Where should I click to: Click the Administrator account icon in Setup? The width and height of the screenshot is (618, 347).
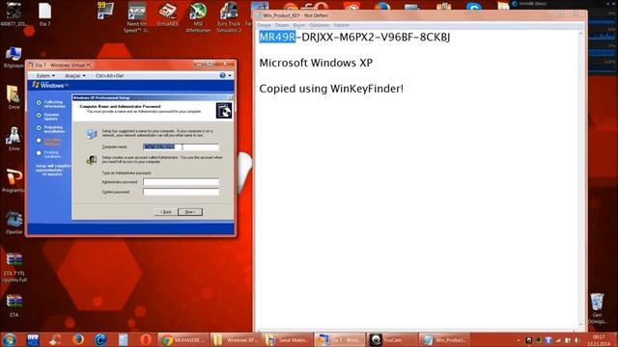click(x=92, y=160)
